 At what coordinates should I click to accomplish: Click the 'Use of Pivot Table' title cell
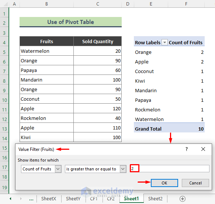click(x=70, y=22)
